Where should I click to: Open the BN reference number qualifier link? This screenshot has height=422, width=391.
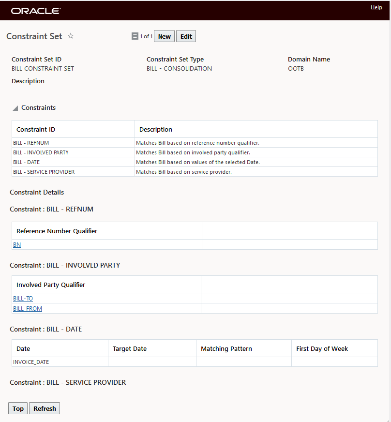tap(17, 245)
